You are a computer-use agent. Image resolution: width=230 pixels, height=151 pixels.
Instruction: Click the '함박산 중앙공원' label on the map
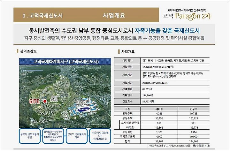pyautogui.click(x=54, y=99)
